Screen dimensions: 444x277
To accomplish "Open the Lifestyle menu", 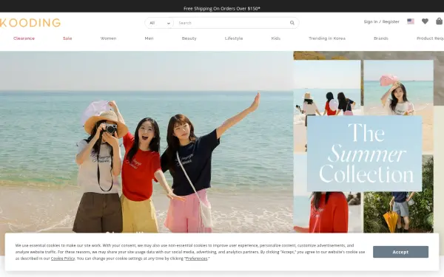I will click(234, 38).
